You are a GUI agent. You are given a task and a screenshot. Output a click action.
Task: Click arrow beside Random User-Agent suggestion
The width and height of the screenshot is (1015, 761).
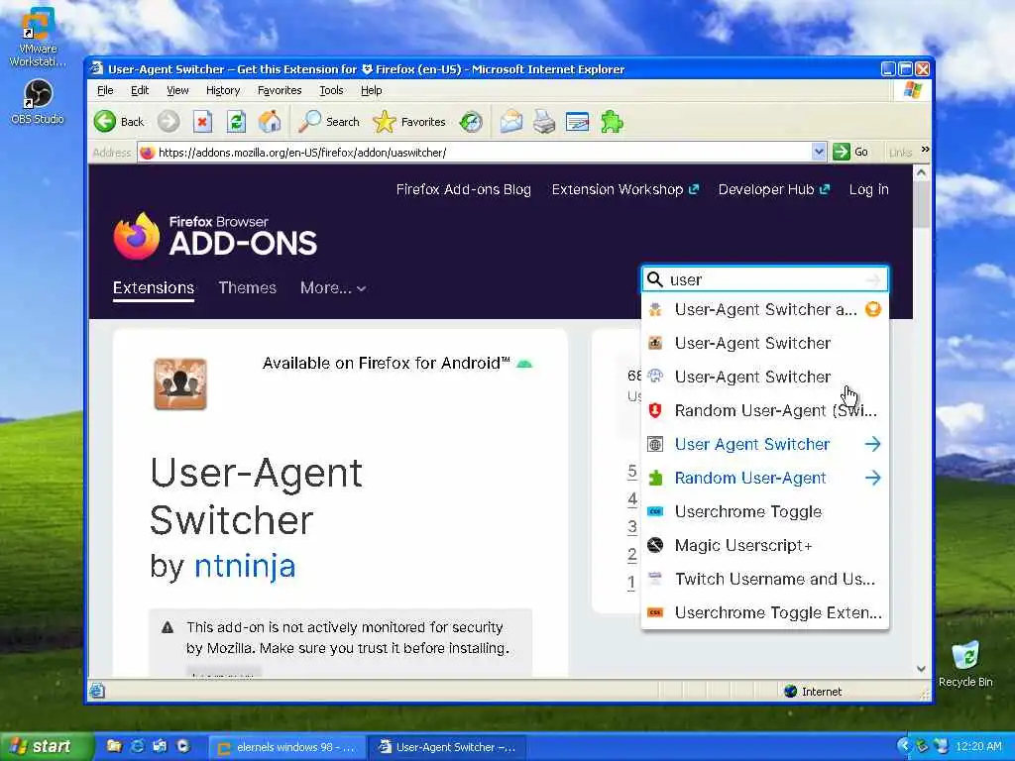click(x=872, y=478)
